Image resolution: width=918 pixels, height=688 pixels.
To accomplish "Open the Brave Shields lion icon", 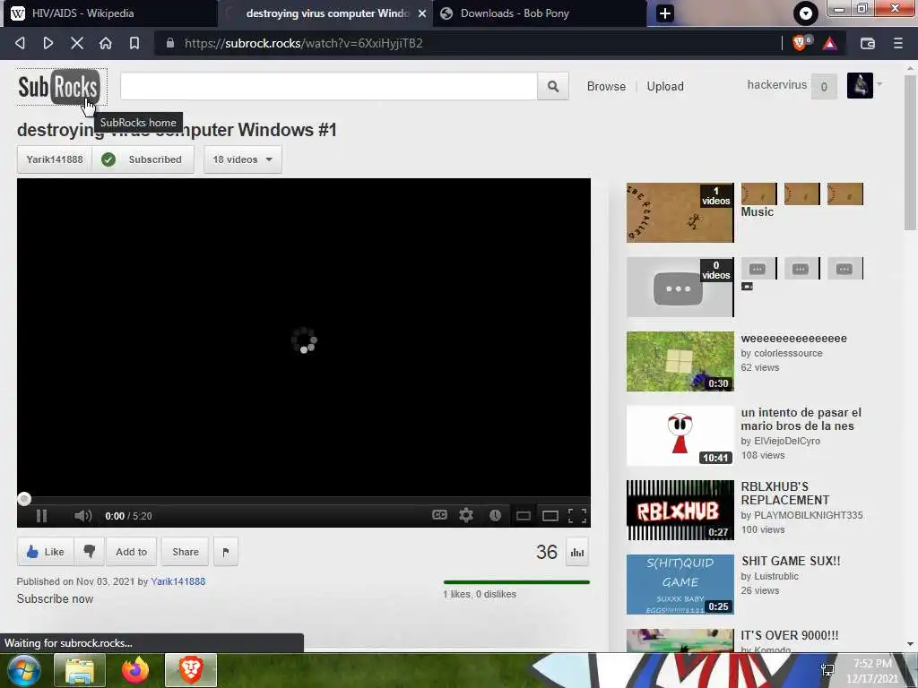I will click(801, 43).
